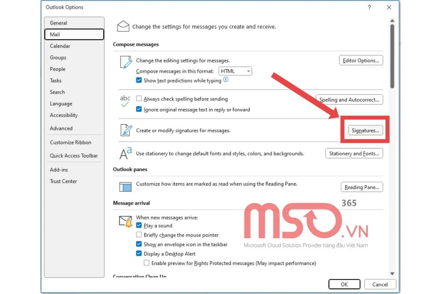The width and height of the screenshot is (441, 294).
Task: Click the text predictions info icon
Action: click(x=226, y=80)
